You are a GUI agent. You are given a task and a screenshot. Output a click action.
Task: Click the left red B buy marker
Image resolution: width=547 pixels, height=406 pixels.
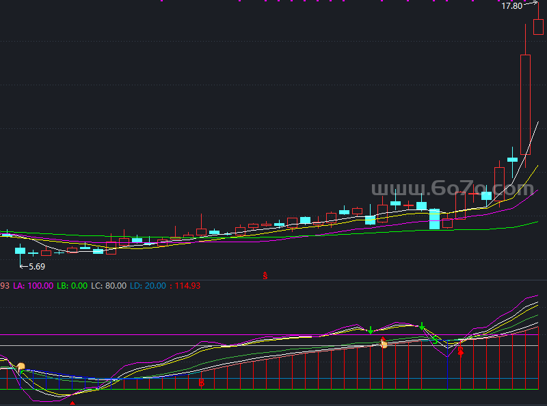[x=201, y=383]
